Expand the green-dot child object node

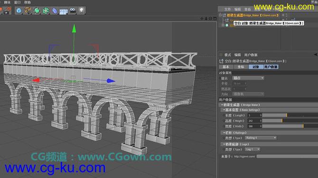tap(223, 25)
